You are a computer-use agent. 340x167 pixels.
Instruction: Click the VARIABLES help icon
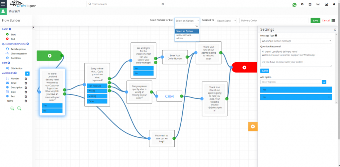[x=15, y=73]
